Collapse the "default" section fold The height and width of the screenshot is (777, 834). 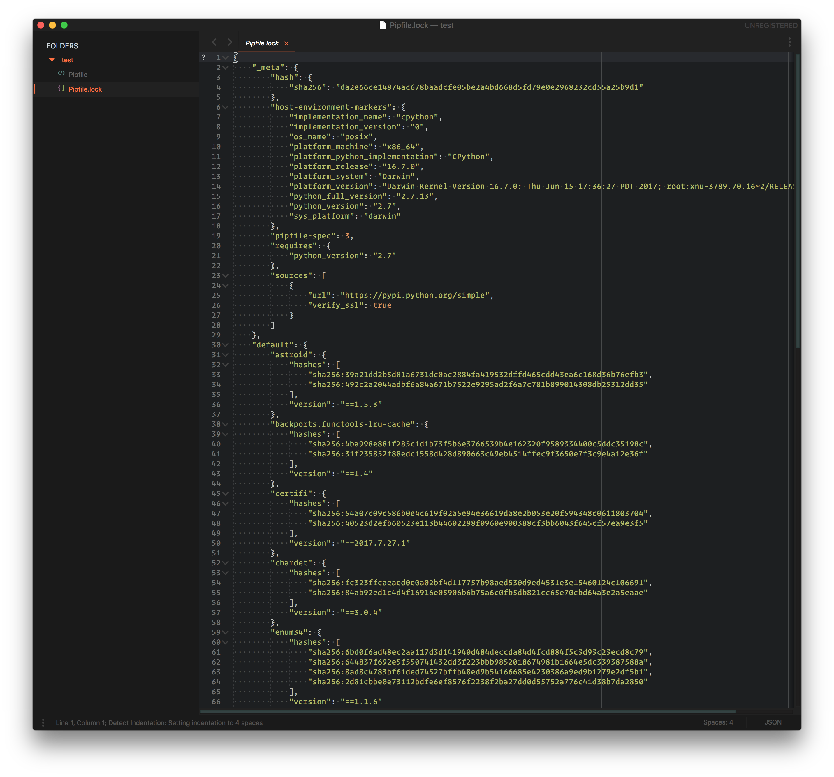pos(226,345)
